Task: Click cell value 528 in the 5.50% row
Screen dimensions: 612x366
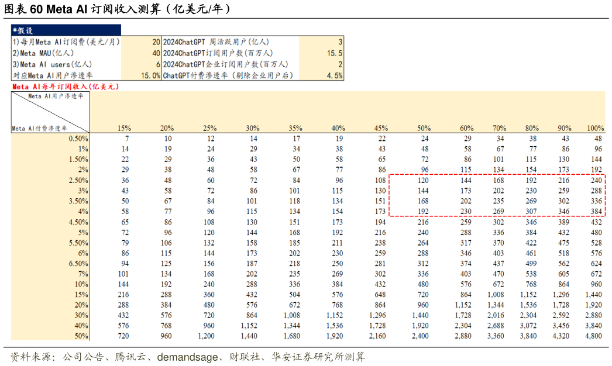Action: [x=596, y=243]
